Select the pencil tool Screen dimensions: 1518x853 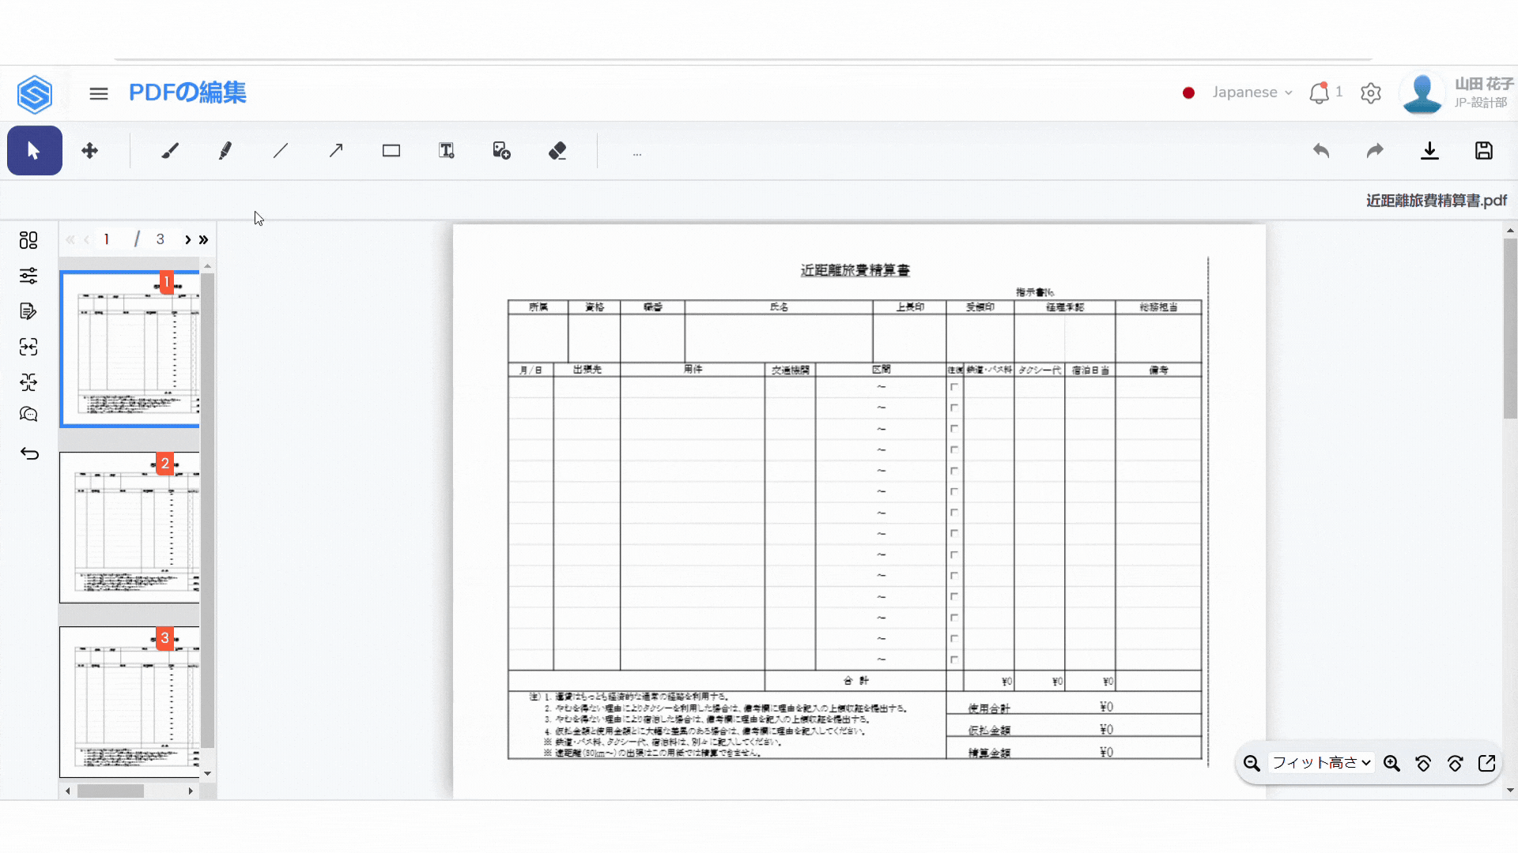225,151
